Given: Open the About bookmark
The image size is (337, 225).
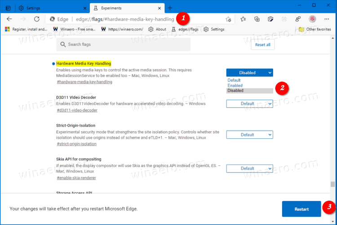Looking at the screenshot, I should (x=157, y=29).
